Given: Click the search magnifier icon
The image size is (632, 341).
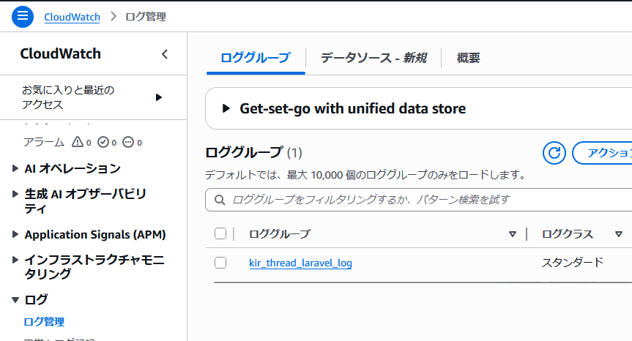Looking at the screenshot, I should click(220, 199).
